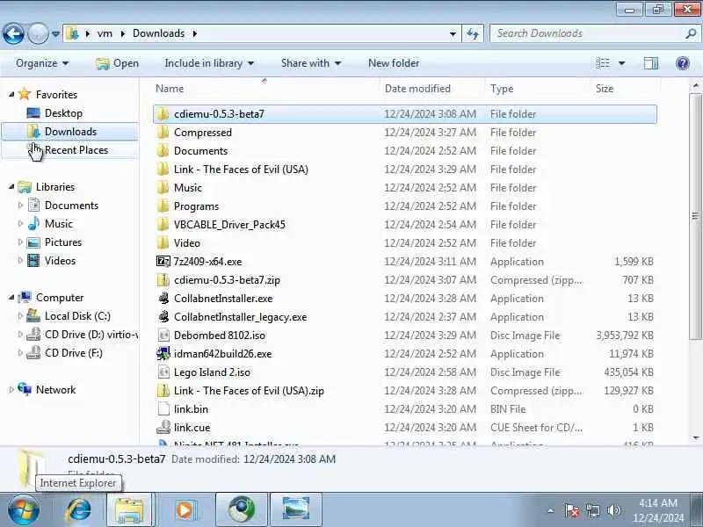703x527 pixels.
Task: Select the Video folder icon
Action: pos(163,243)
